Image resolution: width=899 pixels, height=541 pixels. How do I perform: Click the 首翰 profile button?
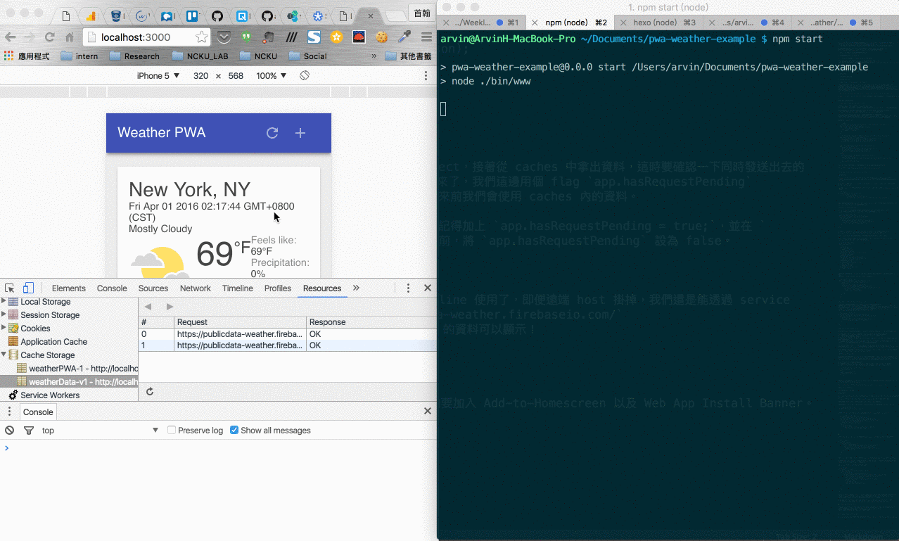pos(421,13)
